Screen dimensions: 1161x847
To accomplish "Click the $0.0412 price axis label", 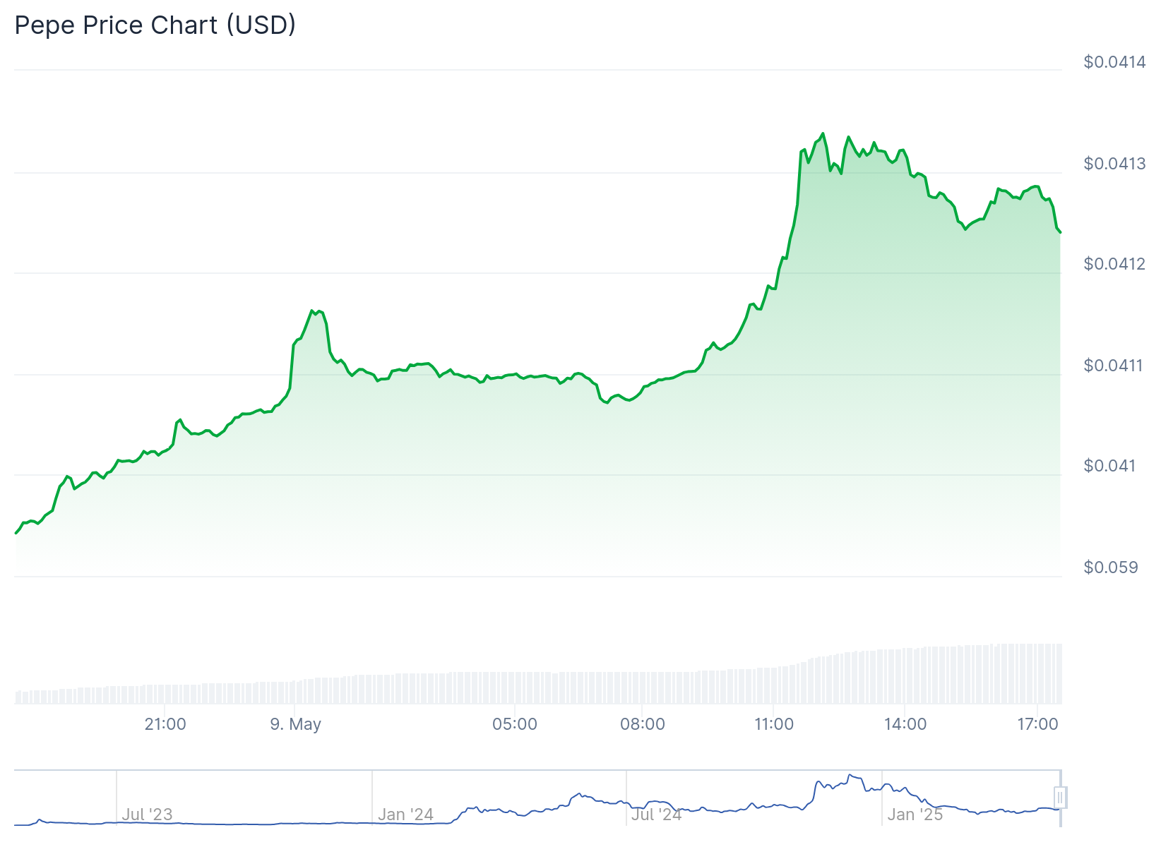I will (x=1114, y=264).
